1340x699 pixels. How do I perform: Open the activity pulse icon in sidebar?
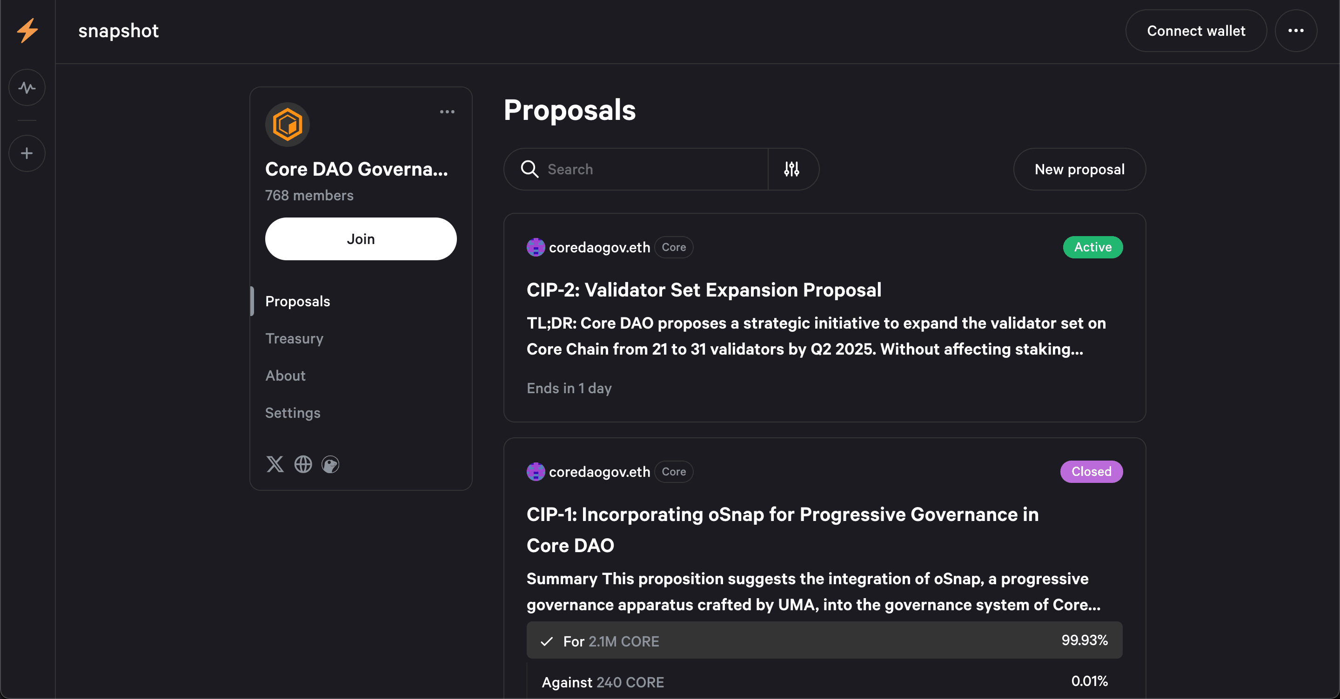pos(27,87)
